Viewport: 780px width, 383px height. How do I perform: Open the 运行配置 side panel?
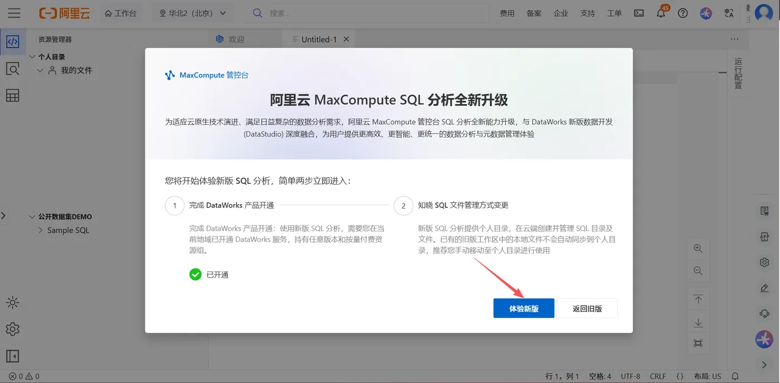[738, 73]
